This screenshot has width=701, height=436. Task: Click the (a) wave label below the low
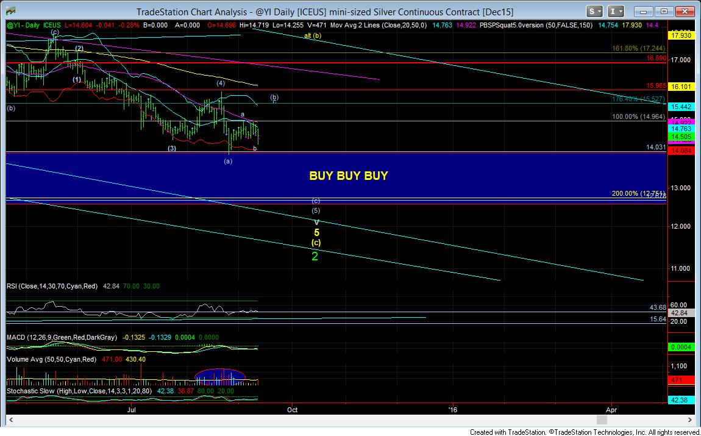tap(228, 161)
